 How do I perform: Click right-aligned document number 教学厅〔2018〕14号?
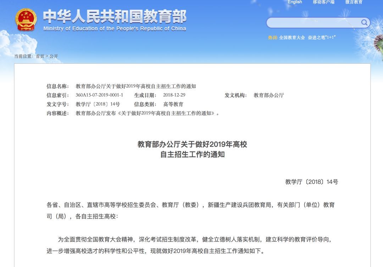click(x=312, y=182)
